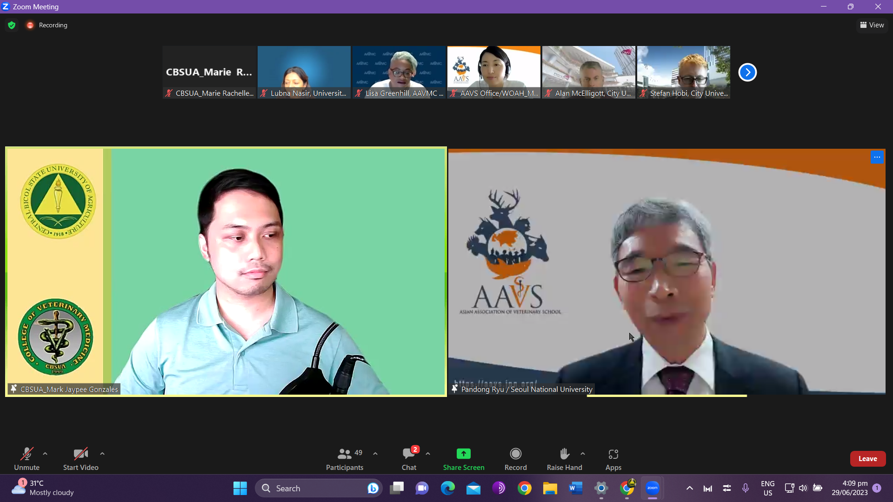Click the green encryption shield icon
This screenshot has height=502, width=893.
point(12,25)
